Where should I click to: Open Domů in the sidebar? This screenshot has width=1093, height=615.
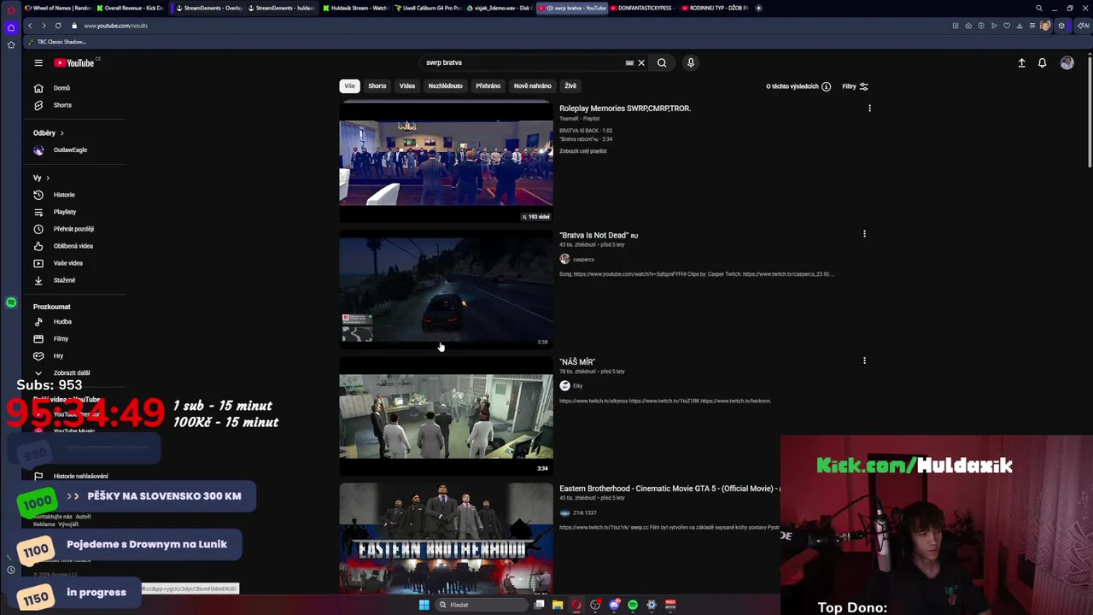[61, 88]
